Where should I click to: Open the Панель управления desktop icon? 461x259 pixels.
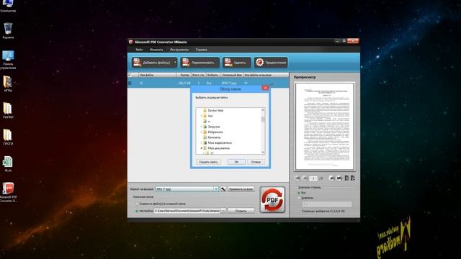[8, 60]
